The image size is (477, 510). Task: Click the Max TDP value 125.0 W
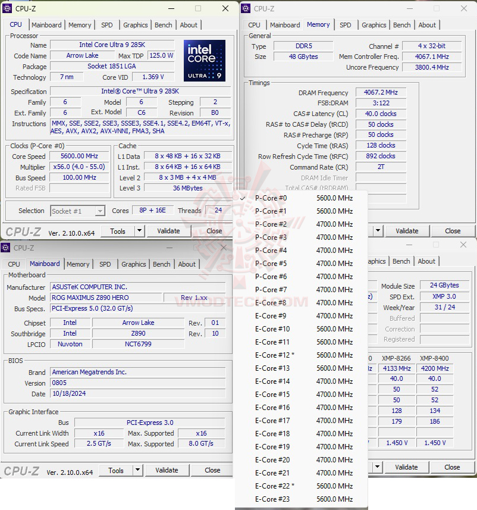(161, 55)
